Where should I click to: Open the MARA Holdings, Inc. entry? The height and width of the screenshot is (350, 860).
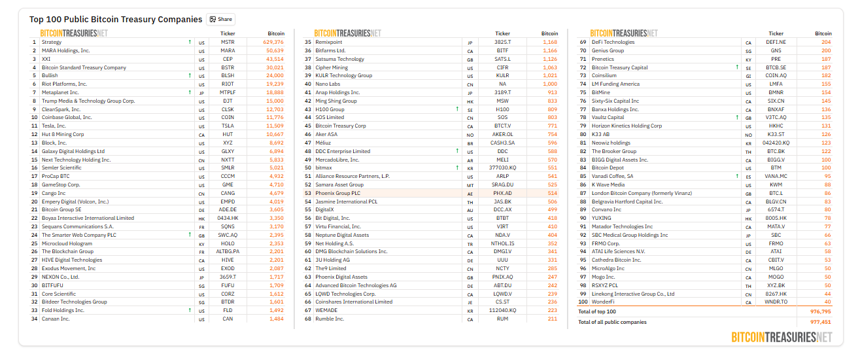[x=66, y=50]
